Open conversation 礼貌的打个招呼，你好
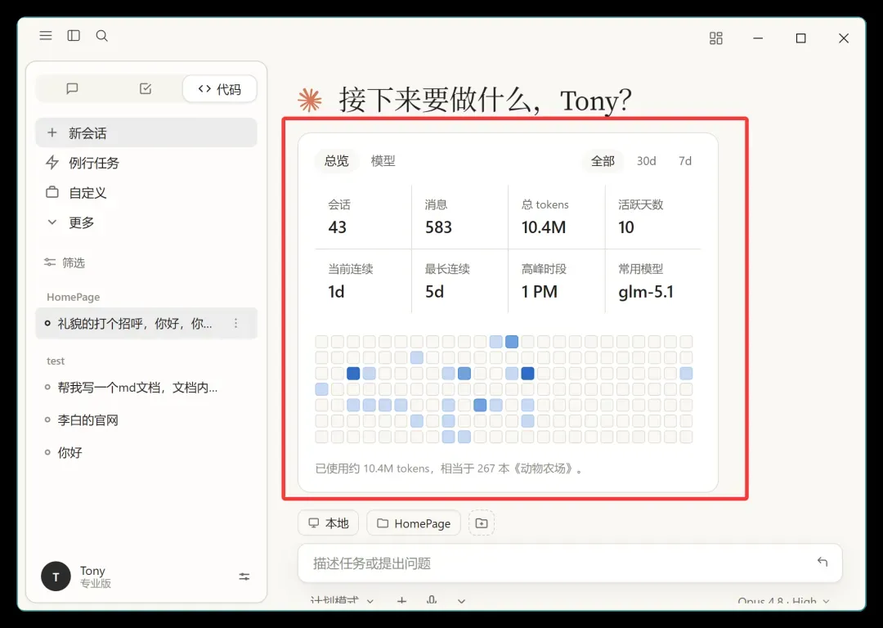The height and width of the screenshot is (628, 883). tap(135, 323)
